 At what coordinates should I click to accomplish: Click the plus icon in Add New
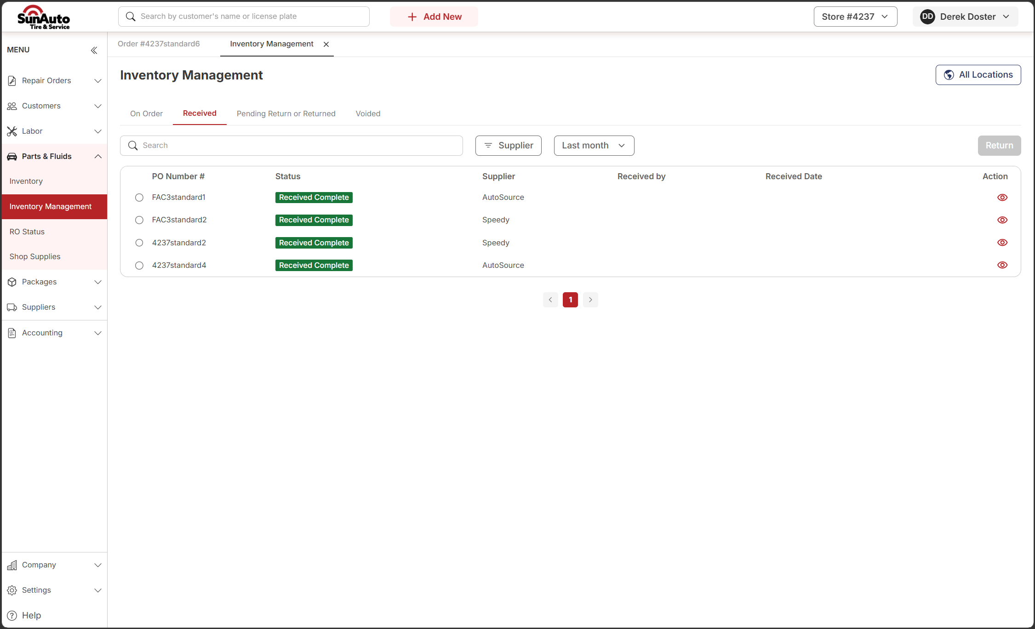(x=412, y=17)
